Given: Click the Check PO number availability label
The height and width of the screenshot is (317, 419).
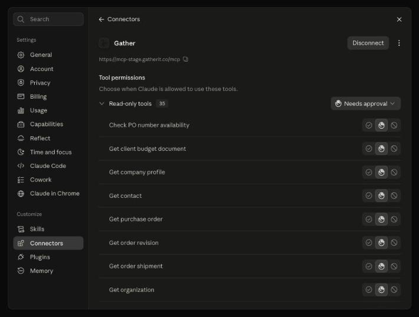Looking at the screenshot, I should [x=149, y=125].
